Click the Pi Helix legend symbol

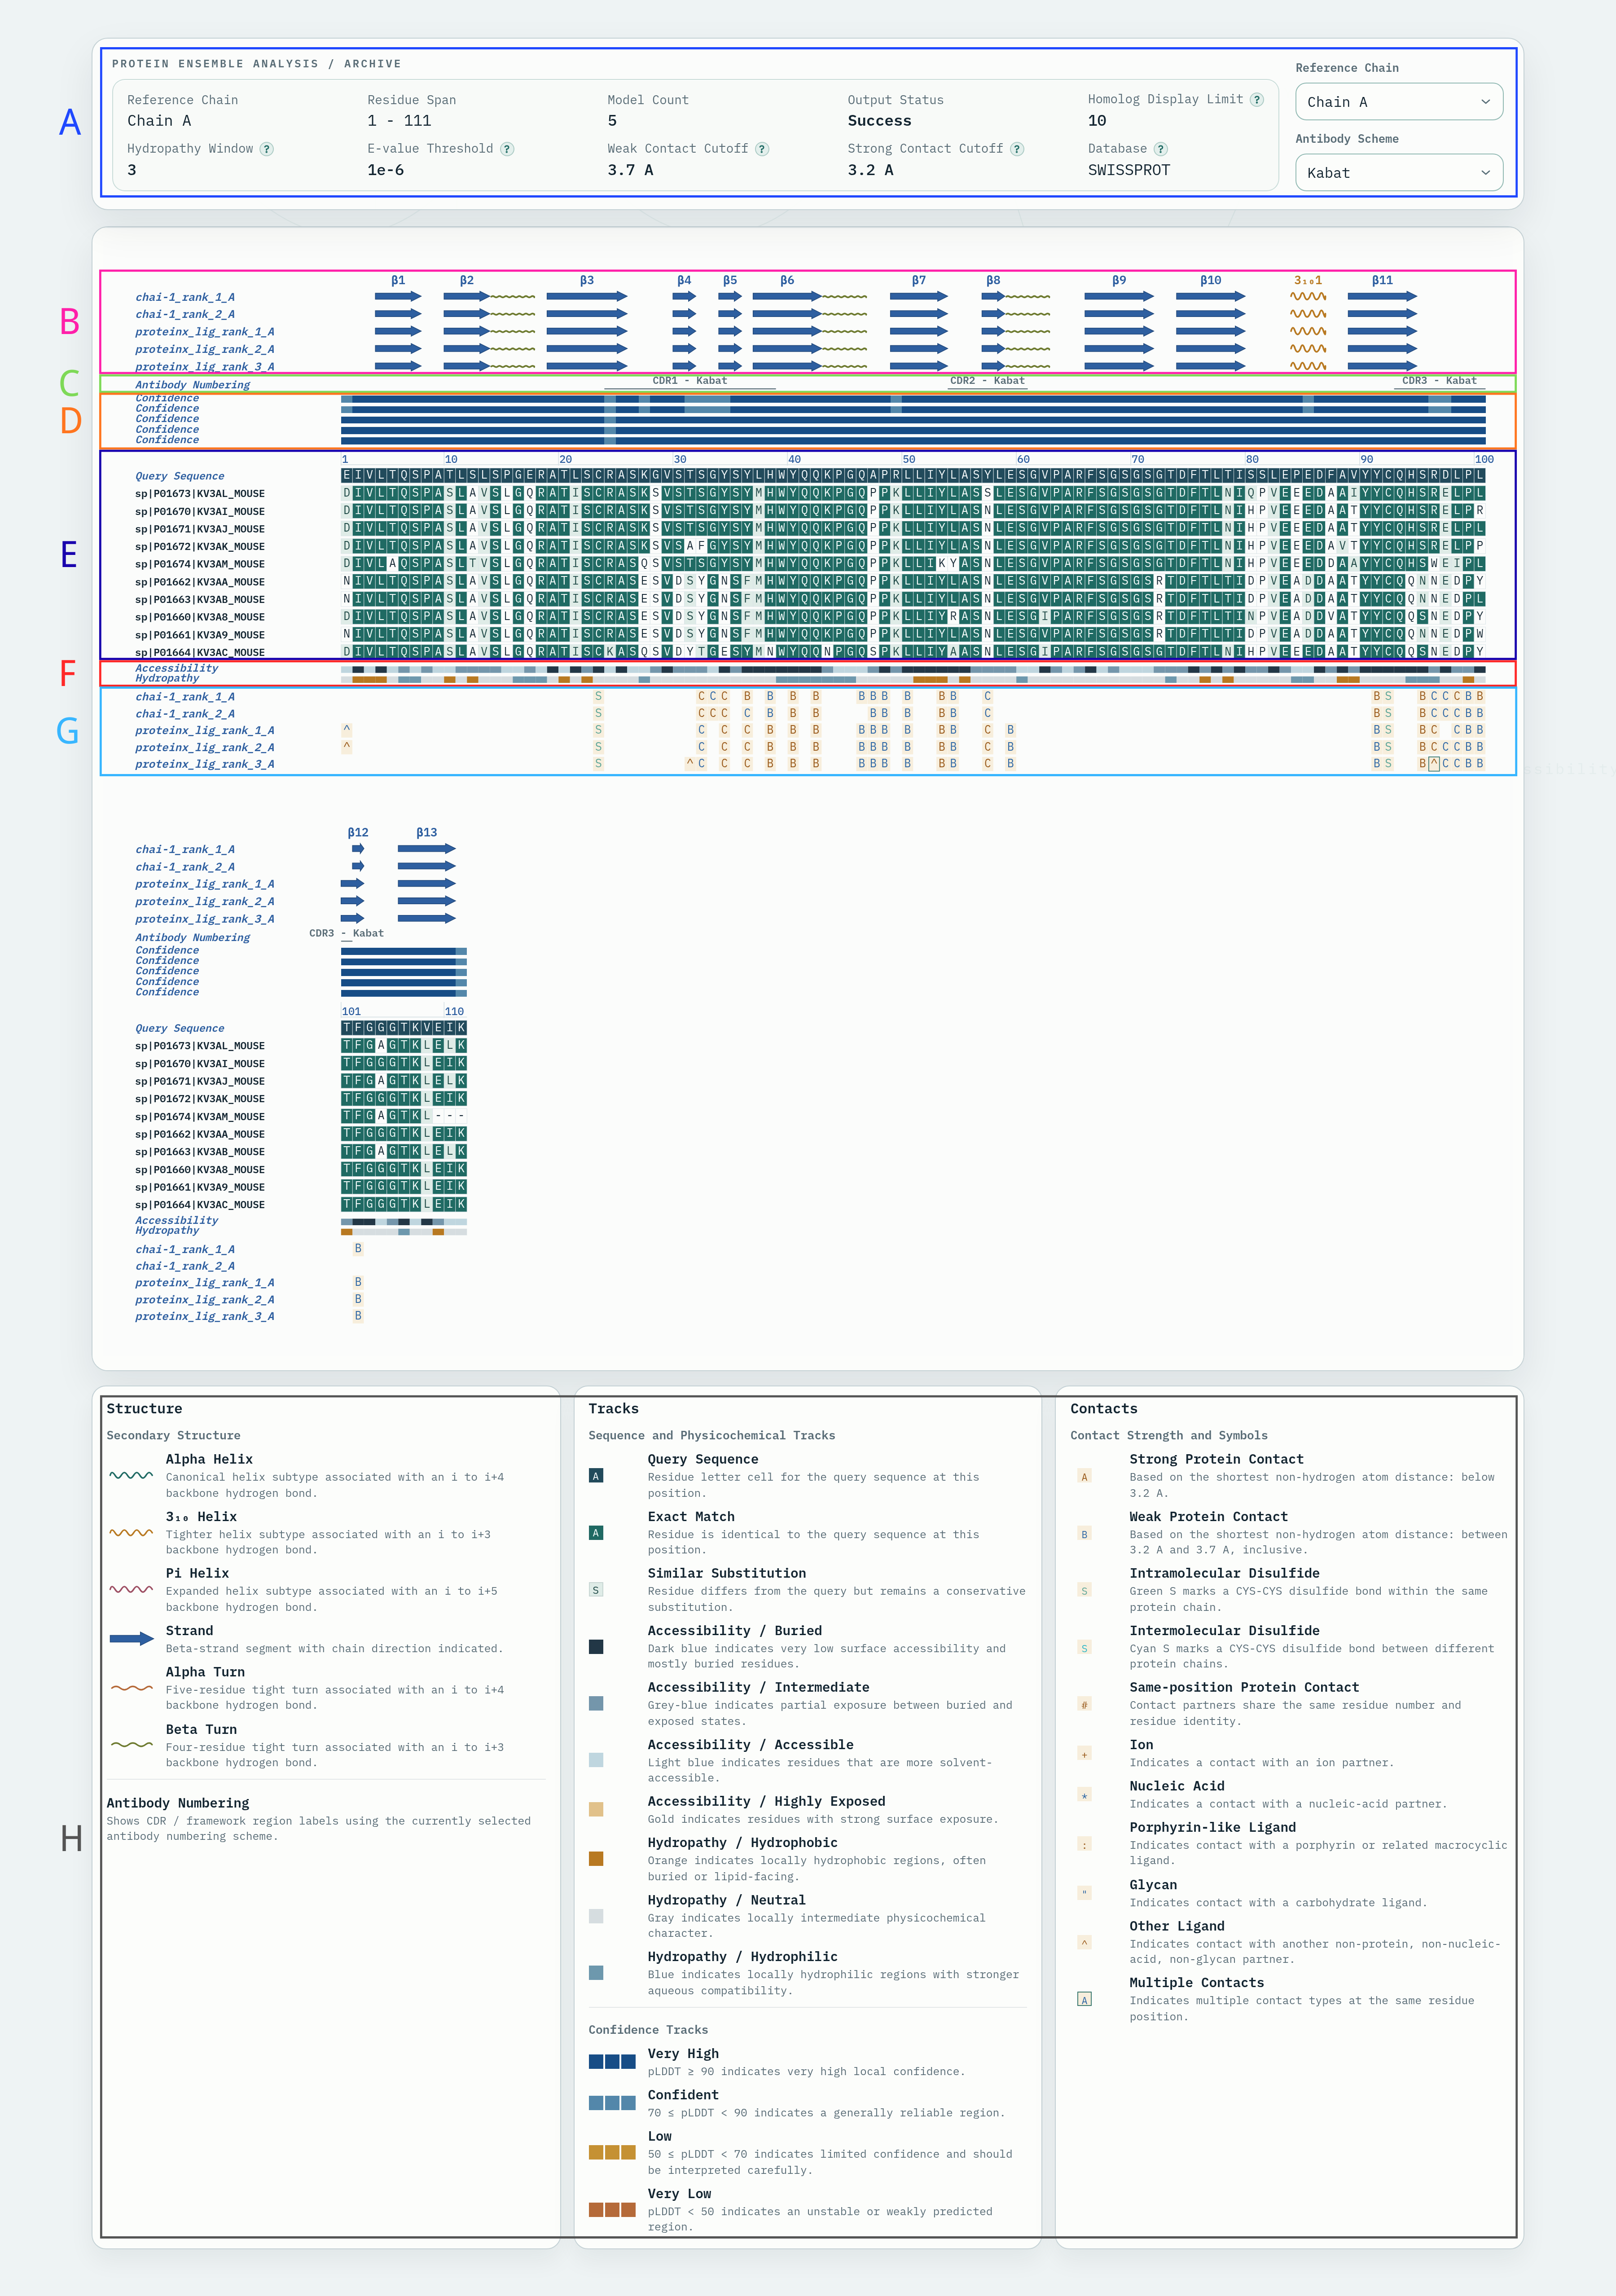131,1590
